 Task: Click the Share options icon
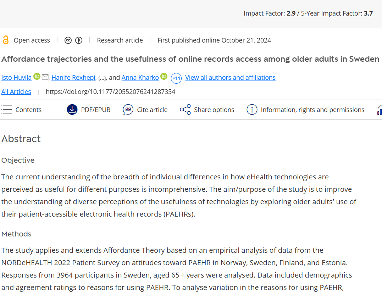tap(185, 110)
